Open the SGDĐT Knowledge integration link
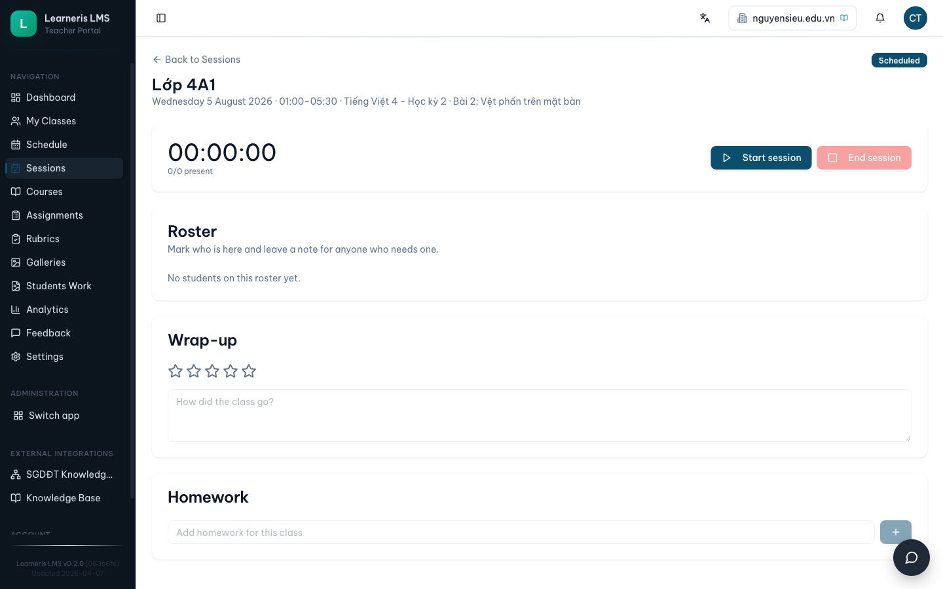The image size is (943, 589). click(64, 474)
